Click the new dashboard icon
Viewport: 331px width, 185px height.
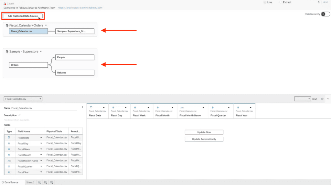tap(45, 182)
